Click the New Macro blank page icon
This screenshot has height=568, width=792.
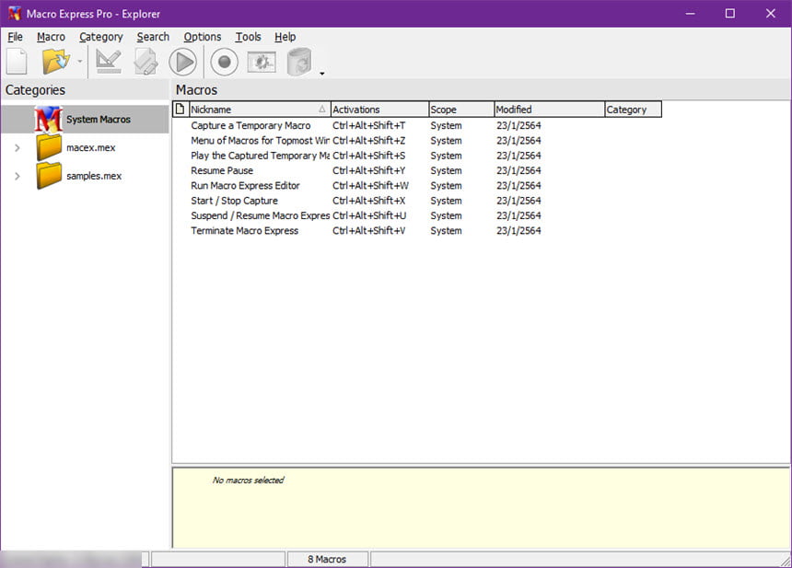(17, 62)
